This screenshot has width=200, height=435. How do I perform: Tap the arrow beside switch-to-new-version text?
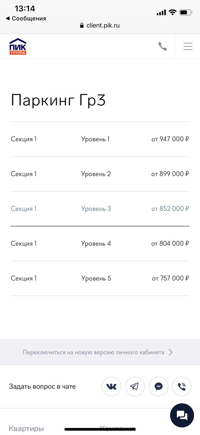[171, 352]
